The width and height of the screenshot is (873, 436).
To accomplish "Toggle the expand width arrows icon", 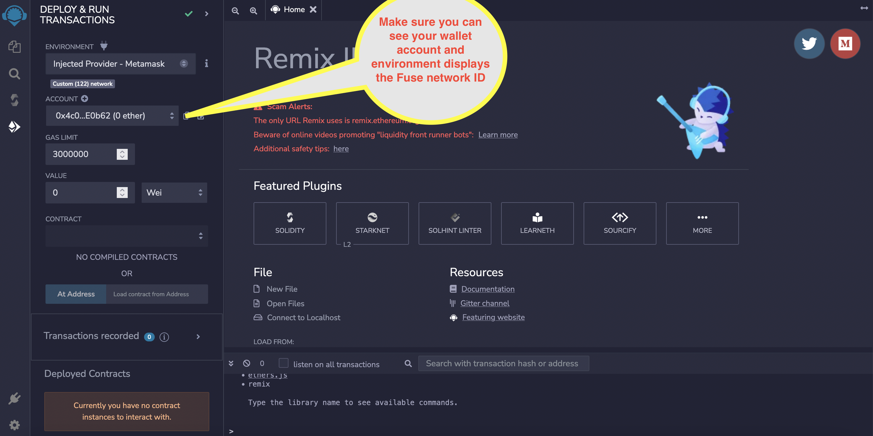I will click(864, 8).
